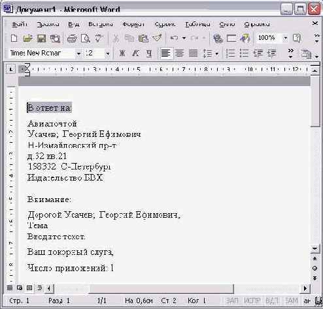
Task: Click the vertical scrollbar down arrow
Action: 314,248
